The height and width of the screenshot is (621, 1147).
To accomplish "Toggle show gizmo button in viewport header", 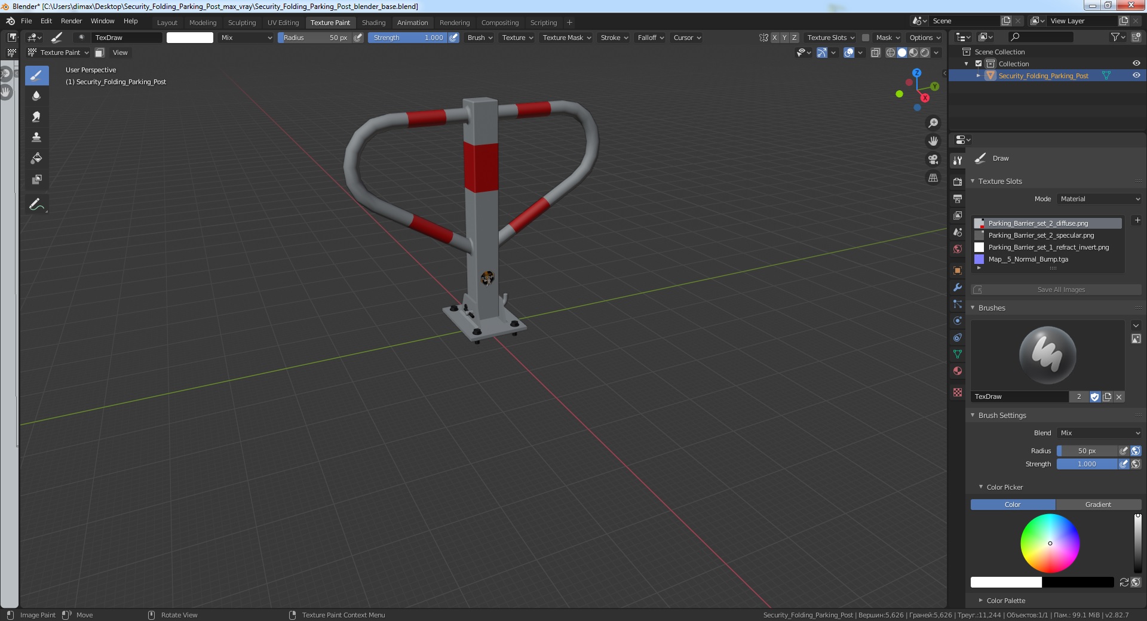I will (823, 53).
